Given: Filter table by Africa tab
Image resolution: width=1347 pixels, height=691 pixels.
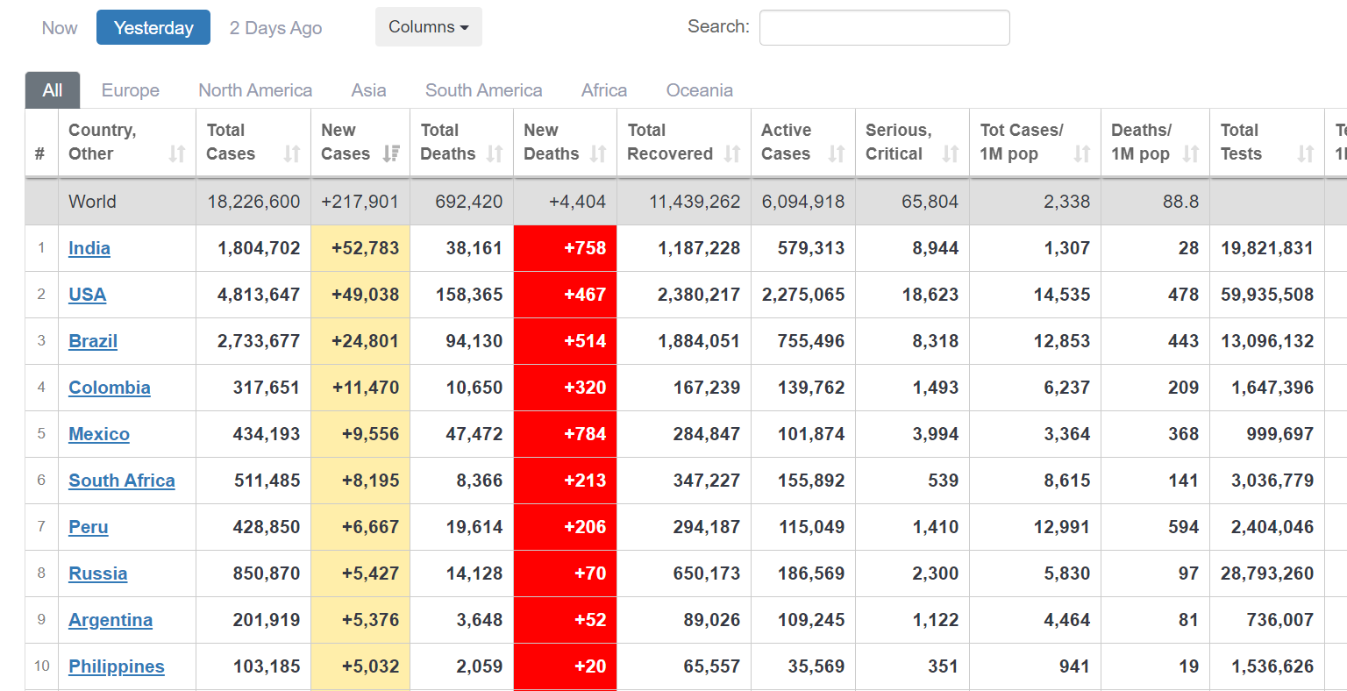Looking at the screenshot, I should click(604, 90).
